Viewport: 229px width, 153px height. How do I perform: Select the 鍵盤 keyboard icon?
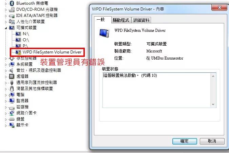click(x=12, y=119)
